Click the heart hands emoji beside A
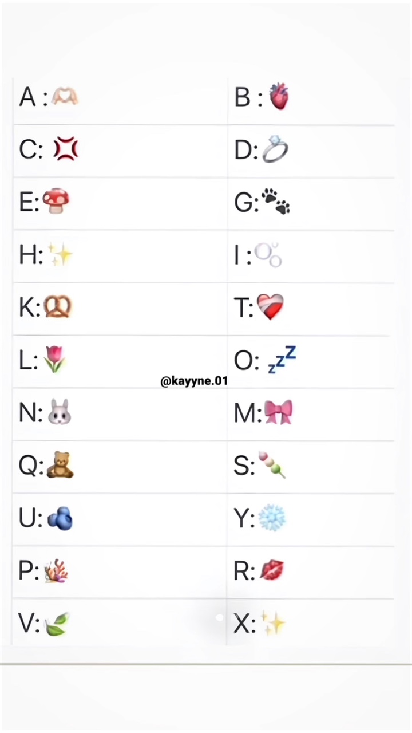 64,97
